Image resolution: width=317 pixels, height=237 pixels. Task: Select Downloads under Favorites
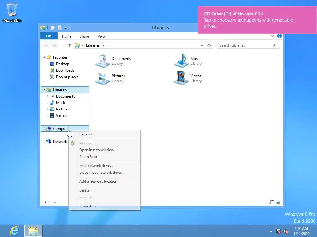click(x=65, y=70)
